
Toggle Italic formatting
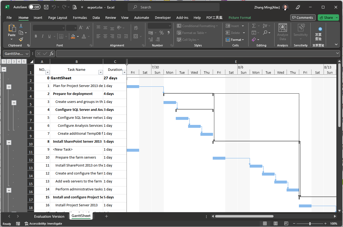click(43, 36)
